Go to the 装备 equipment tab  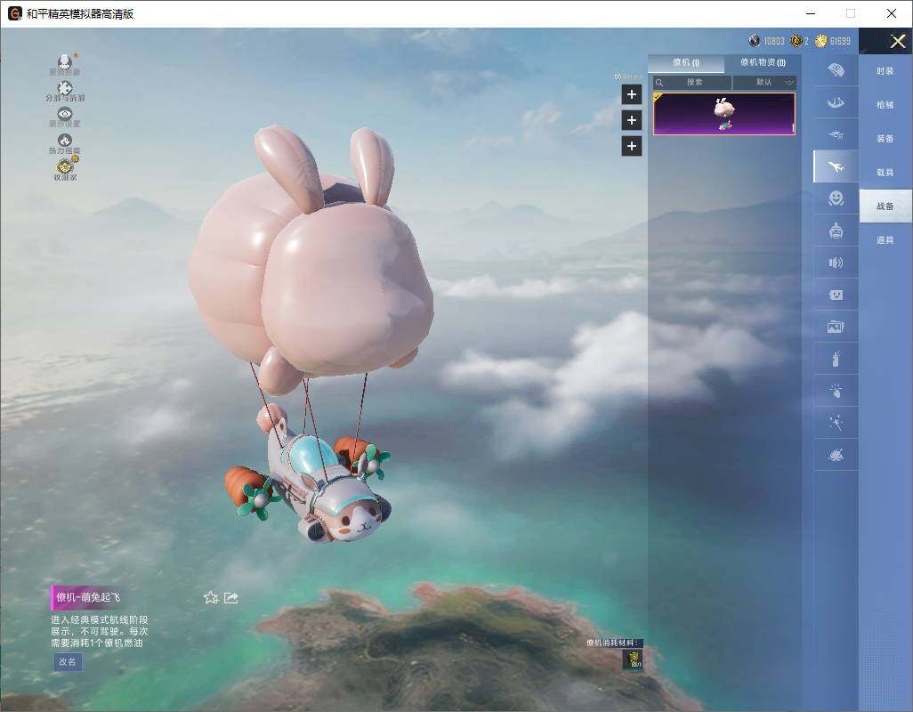[x=885, y=139]
